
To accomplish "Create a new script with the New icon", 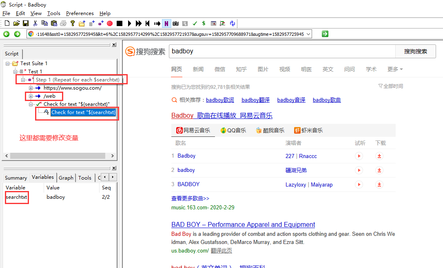I will 7,23.
